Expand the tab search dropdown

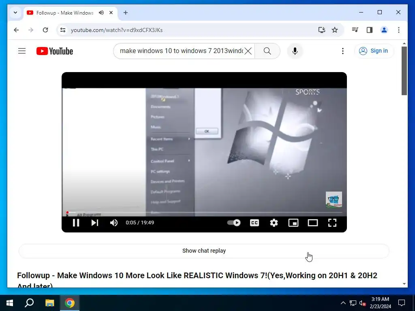click(x=15, y=13)
